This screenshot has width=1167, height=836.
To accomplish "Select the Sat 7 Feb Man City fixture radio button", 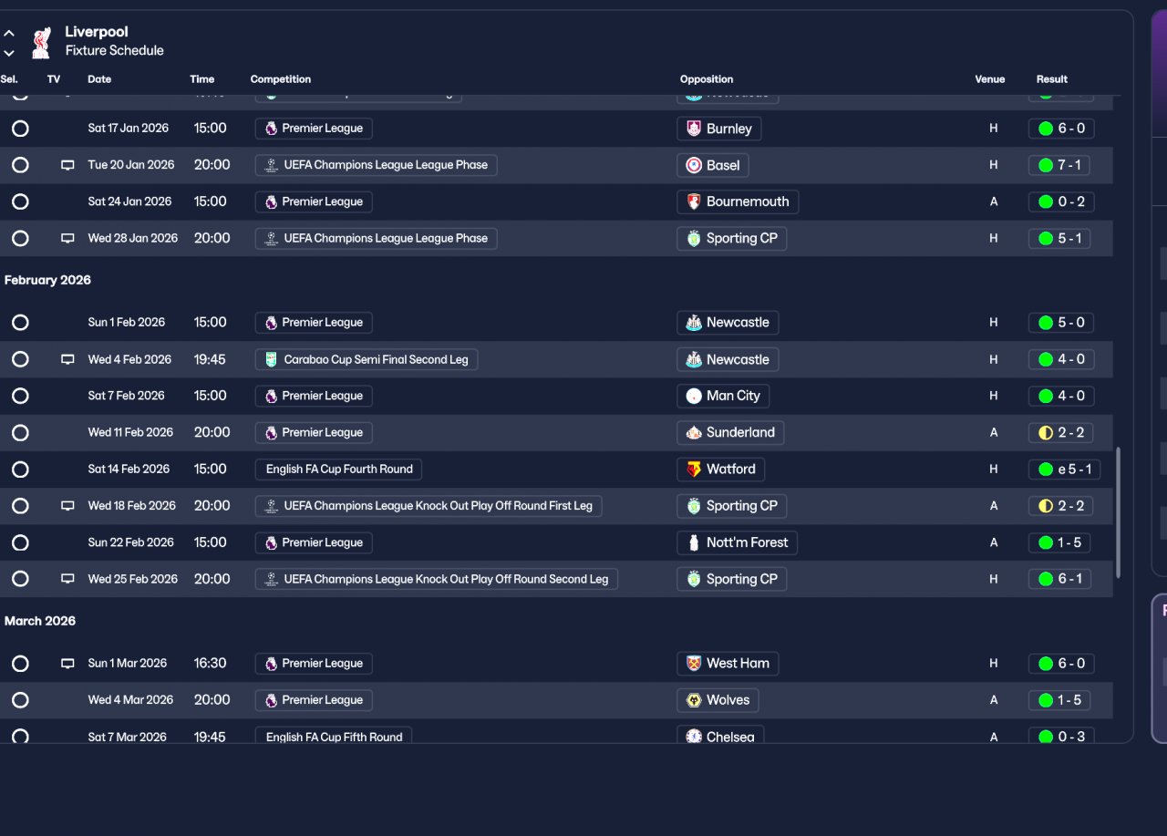I will [20, 396].
